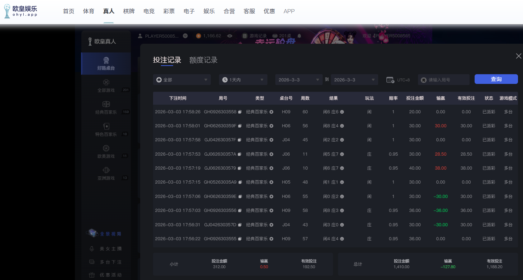The width and height of the screenshot is (523, 280).
Task: Toggle balance visibility eye icon
Action: (230, 36)
